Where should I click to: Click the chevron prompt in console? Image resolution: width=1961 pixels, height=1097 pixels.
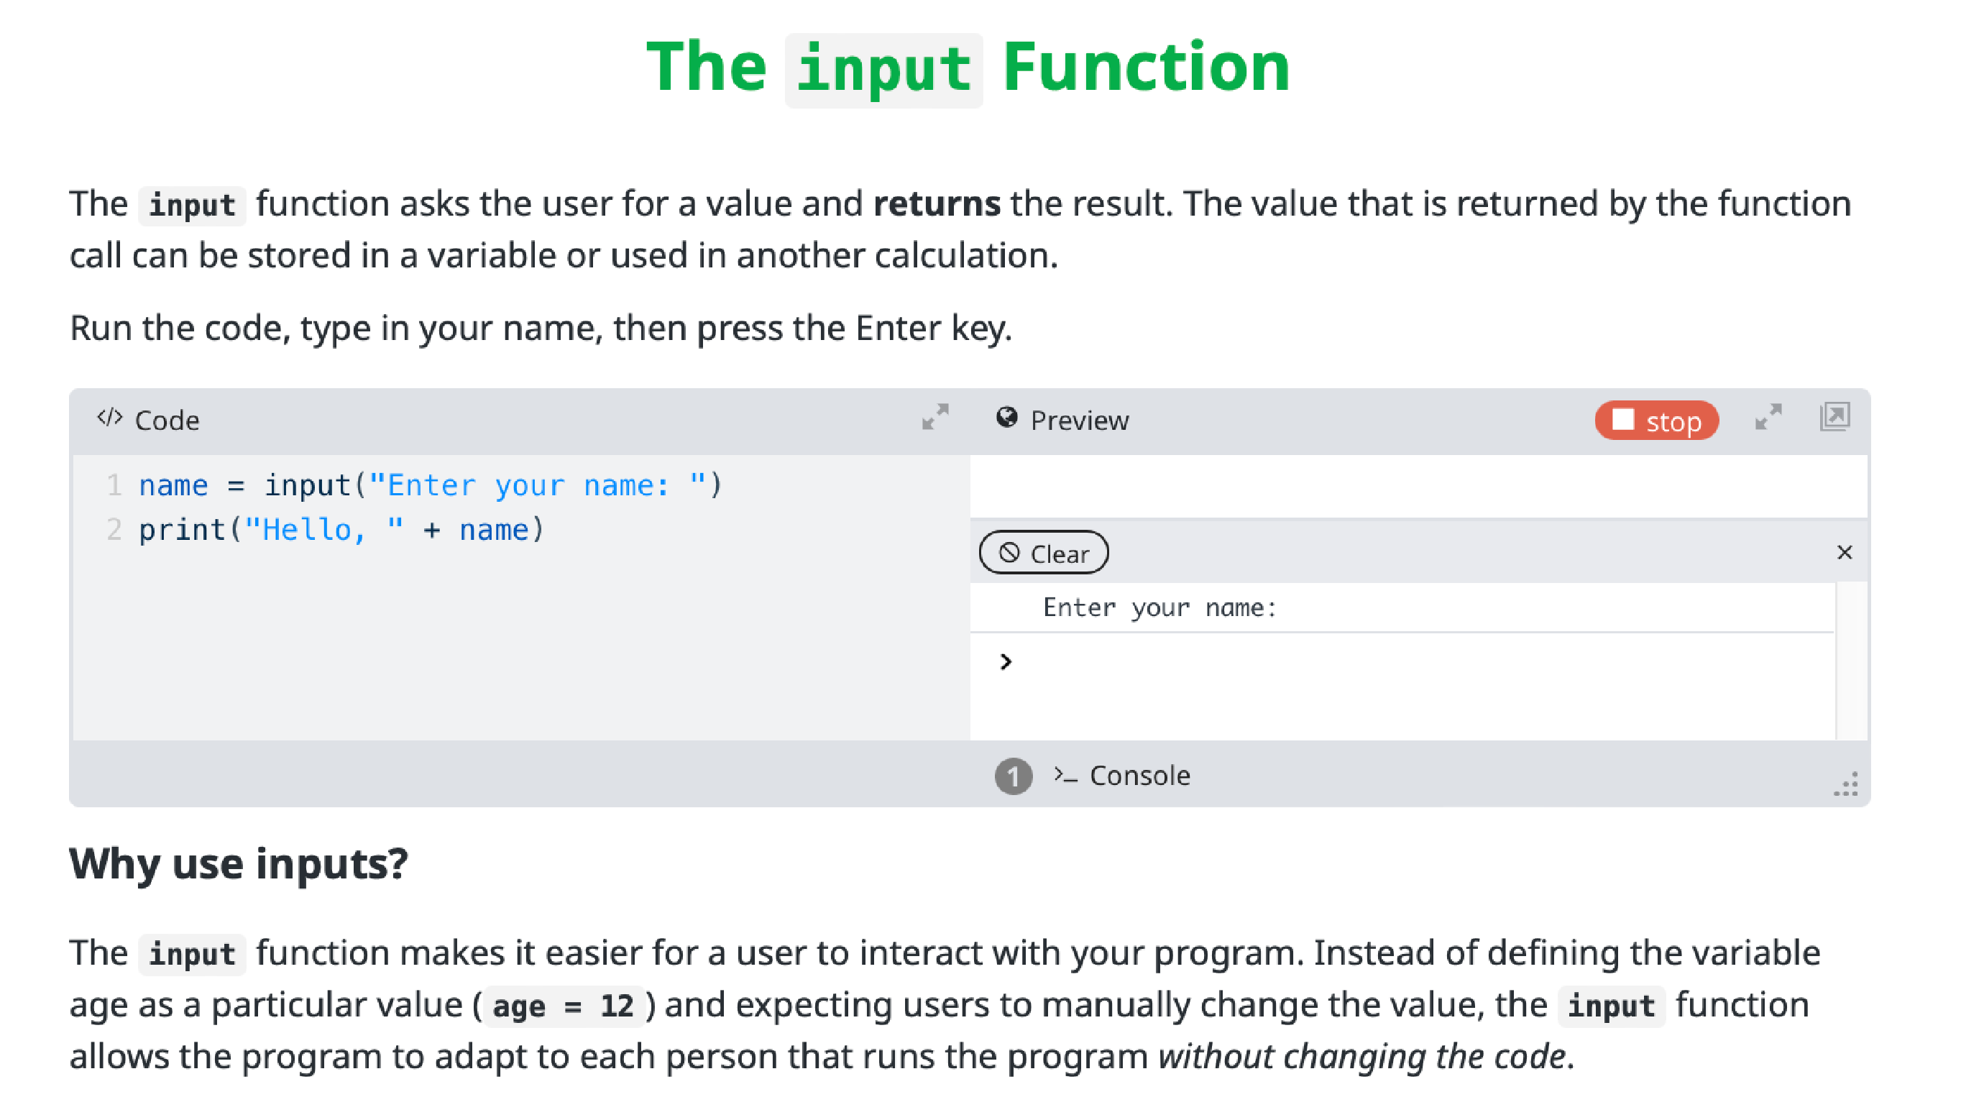pyautogui.click(x=1006, y=662)
